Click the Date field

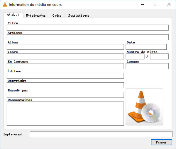tap(146, 47)
